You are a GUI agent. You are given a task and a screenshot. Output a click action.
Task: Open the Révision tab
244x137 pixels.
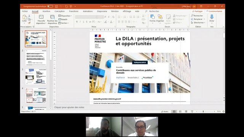[x=115, y=11]
